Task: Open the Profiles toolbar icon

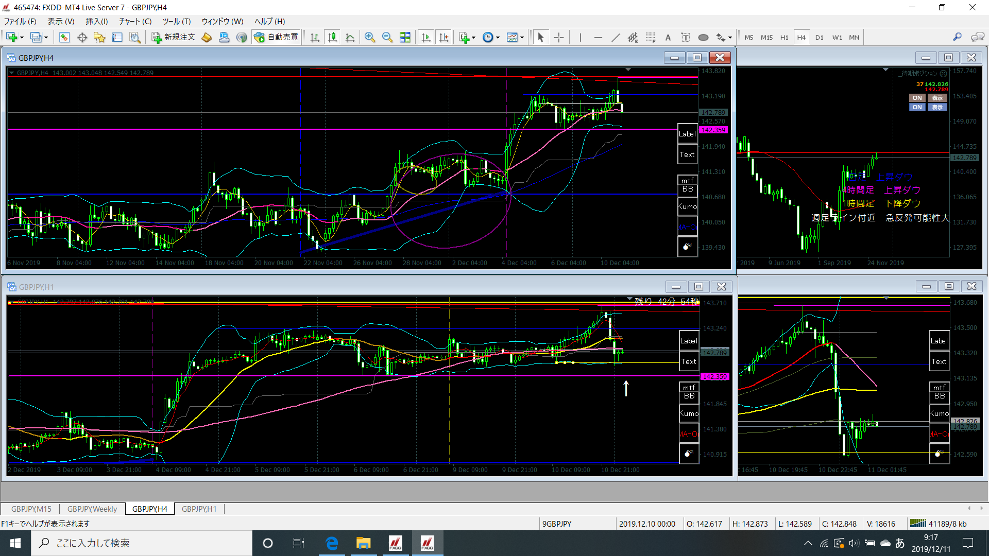Action: tap(36, 37)
